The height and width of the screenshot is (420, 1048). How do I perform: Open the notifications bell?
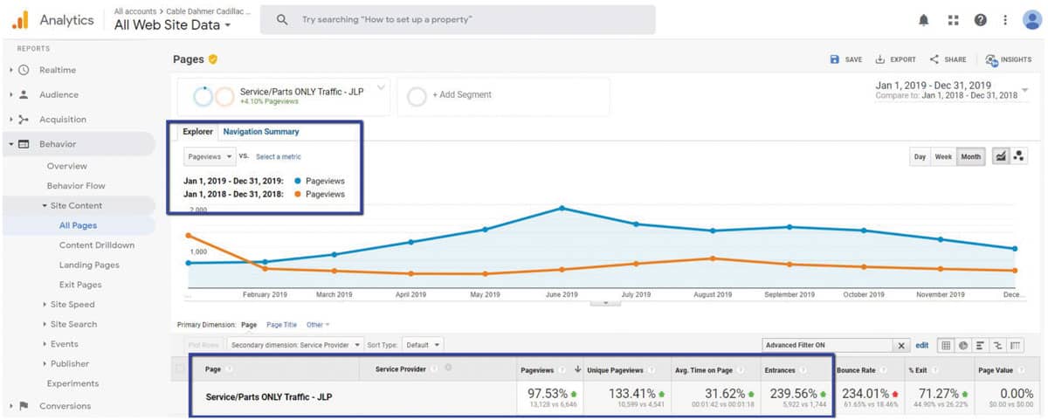924,19
